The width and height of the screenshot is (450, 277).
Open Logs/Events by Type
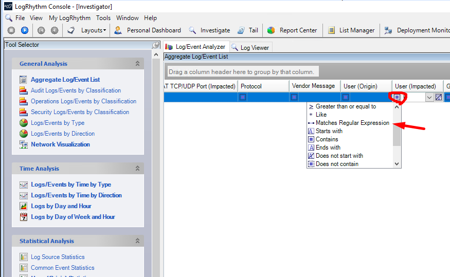[58, 123]
